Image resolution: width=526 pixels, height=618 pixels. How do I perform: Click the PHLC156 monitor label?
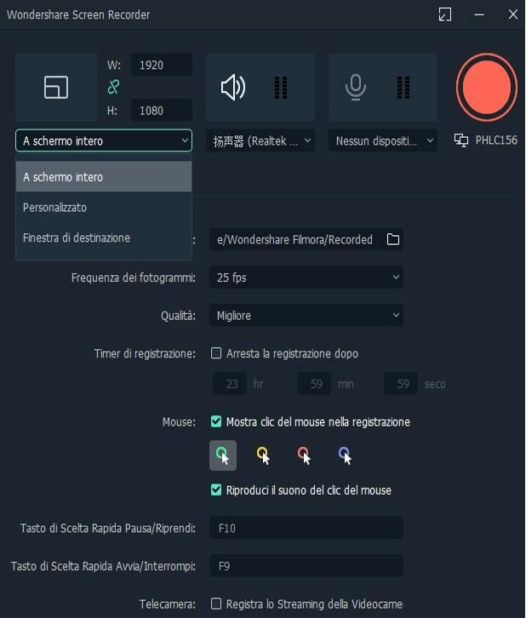(x=496, y=140)
